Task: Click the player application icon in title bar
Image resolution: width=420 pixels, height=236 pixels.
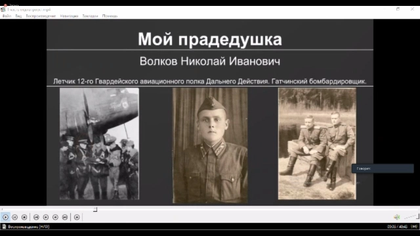Action: point(3,9)
